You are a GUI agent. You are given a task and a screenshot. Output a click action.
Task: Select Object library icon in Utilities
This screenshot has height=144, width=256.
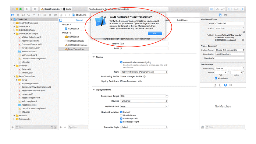coord(226,85)
